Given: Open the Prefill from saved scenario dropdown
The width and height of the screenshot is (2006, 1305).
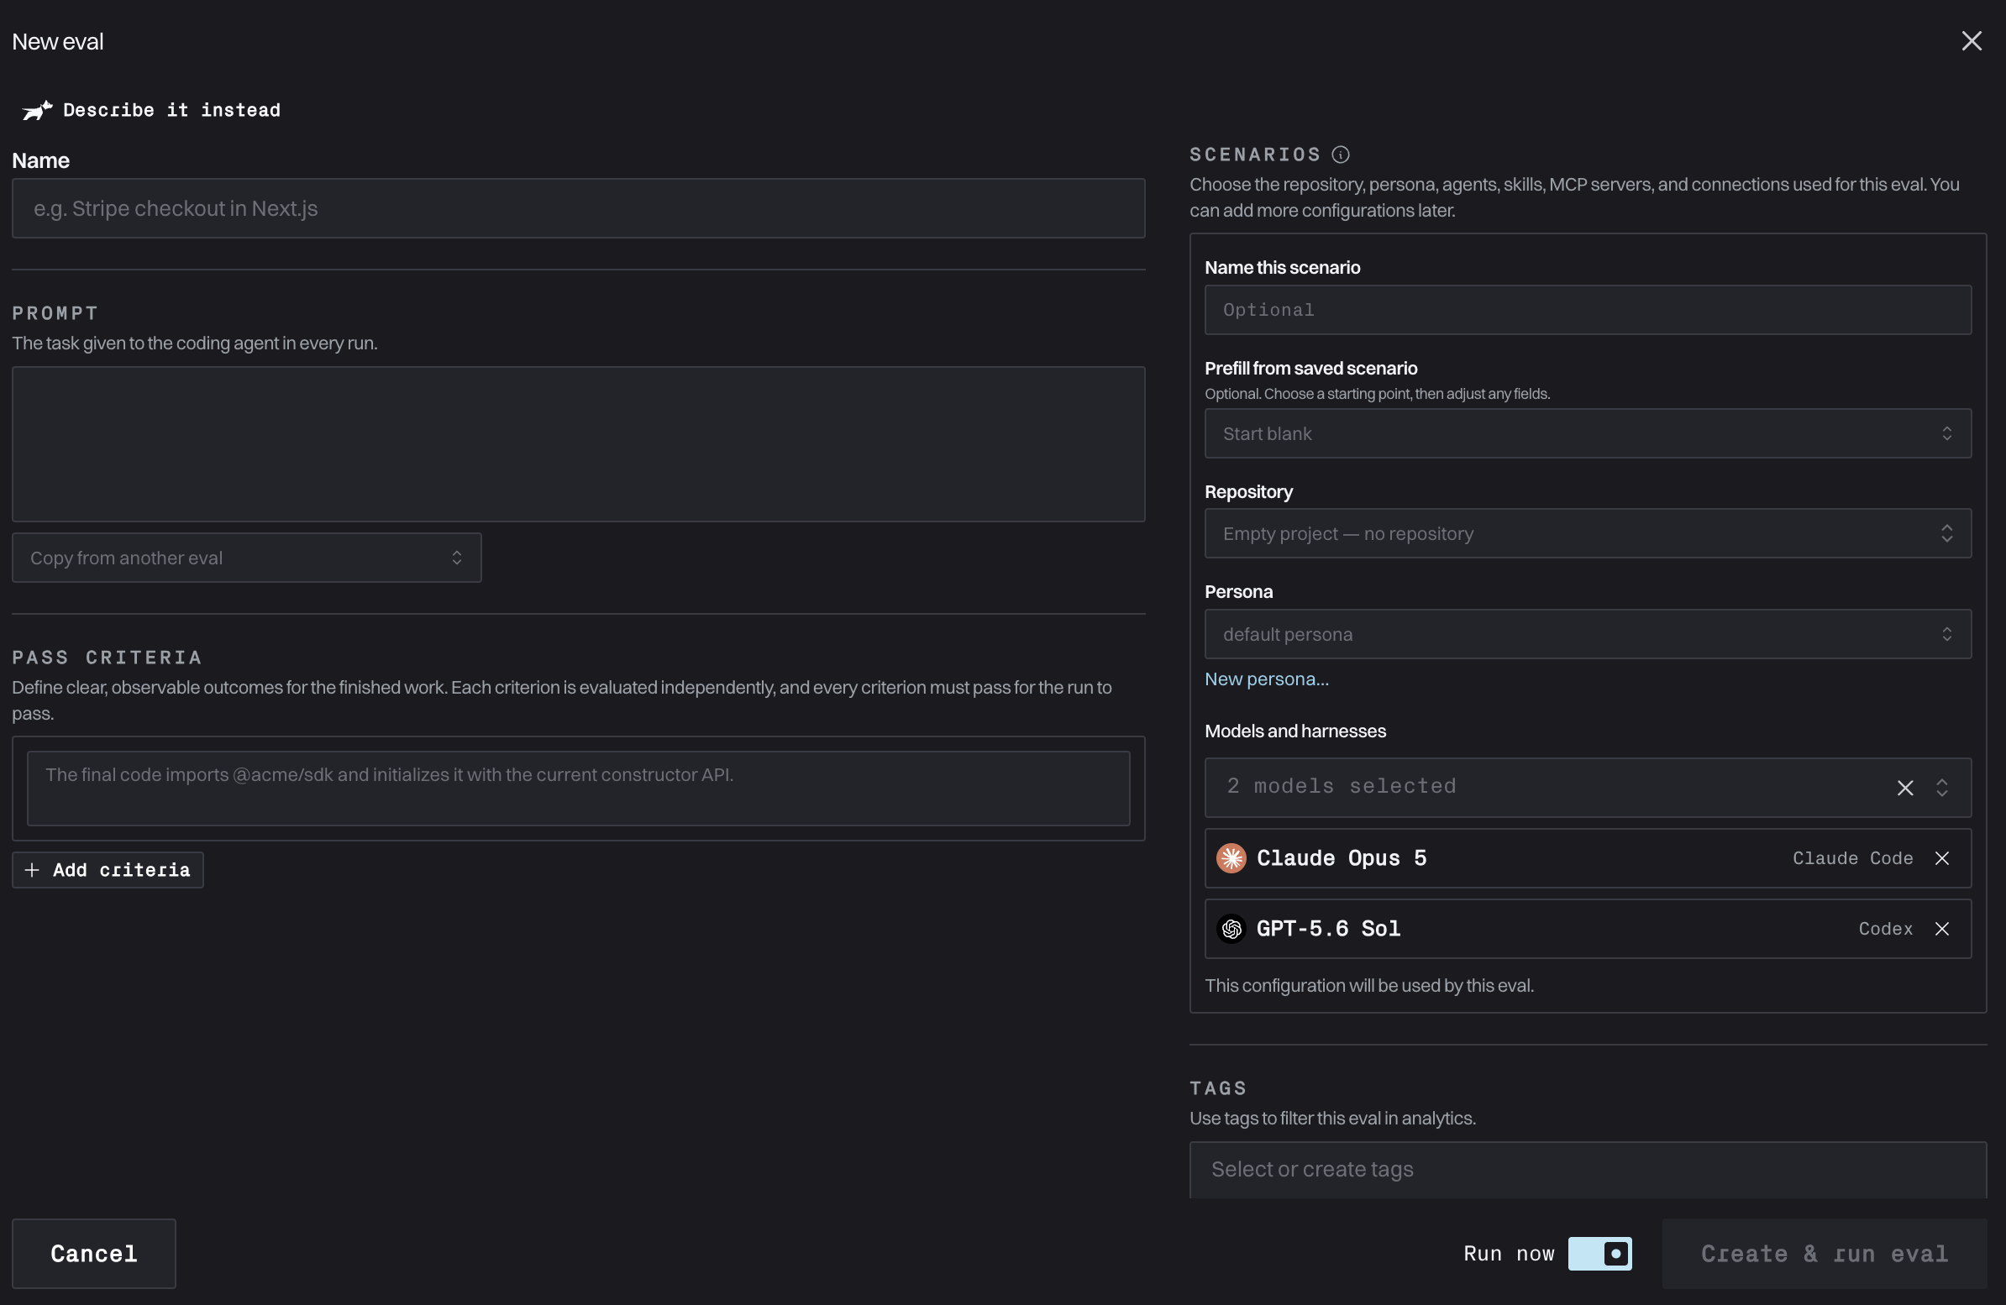Looking at the screenshot, I should 1588,434.
